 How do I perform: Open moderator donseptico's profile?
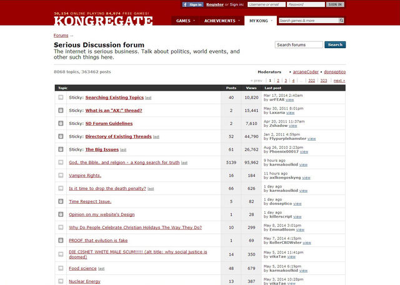pos(335,72)
